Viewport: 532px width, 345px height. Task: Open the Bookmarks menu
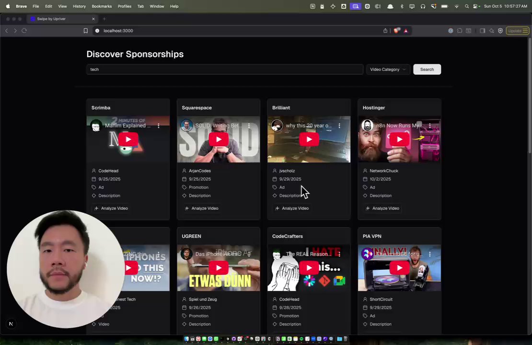tap(102, 6)
